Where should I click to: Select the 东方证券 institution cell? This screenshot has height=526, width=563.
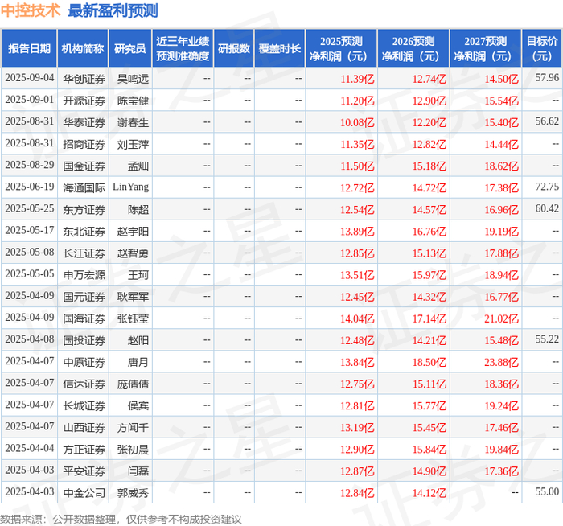point(84,210)
